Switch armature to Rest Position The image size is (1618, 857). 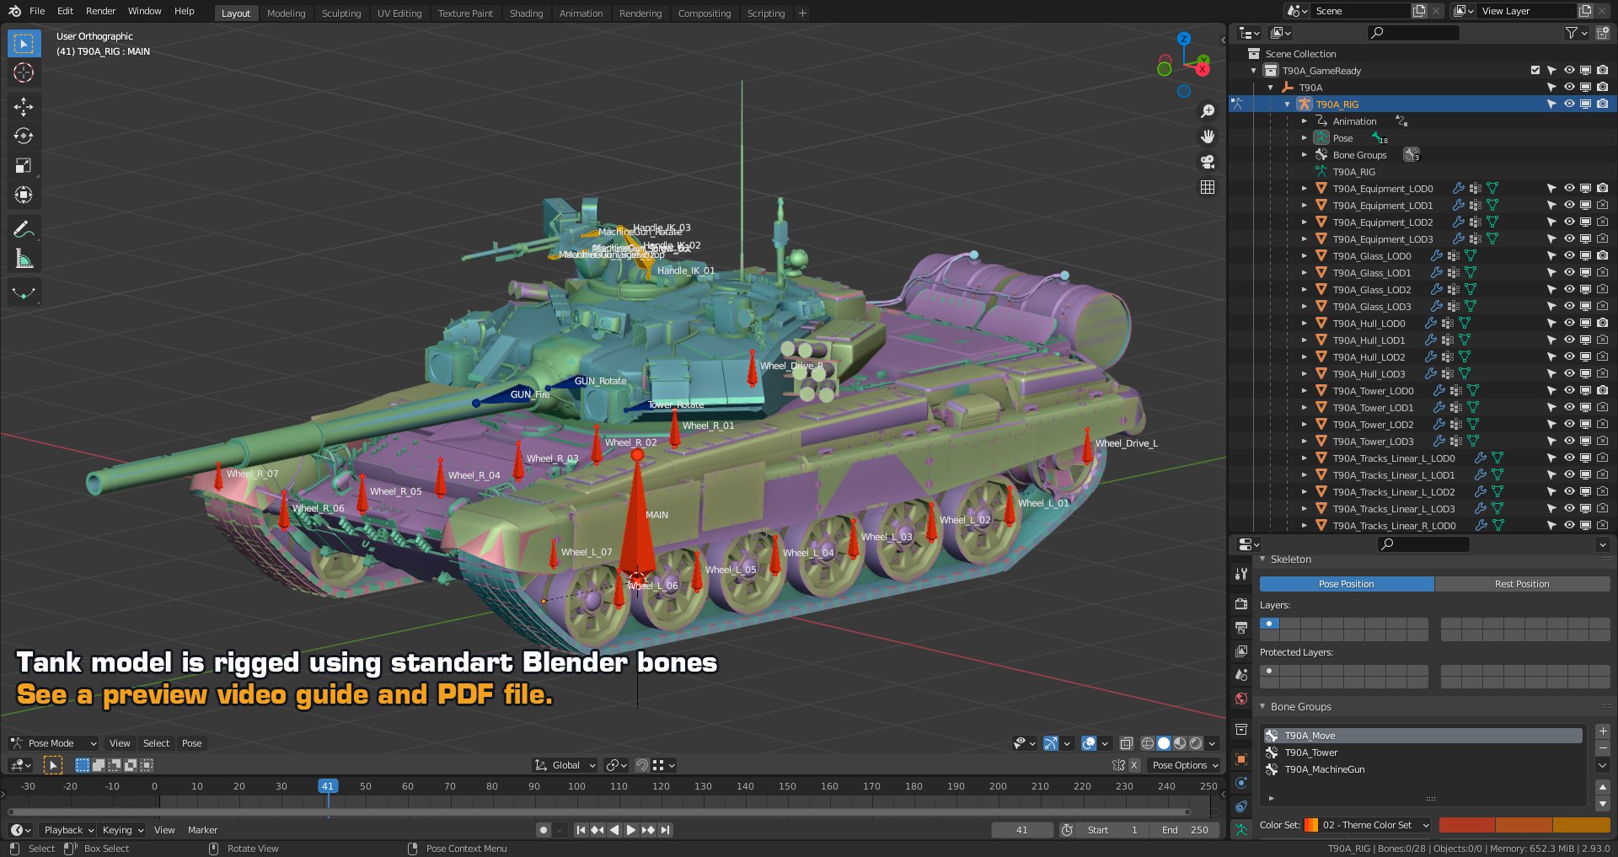(1522, 584)
